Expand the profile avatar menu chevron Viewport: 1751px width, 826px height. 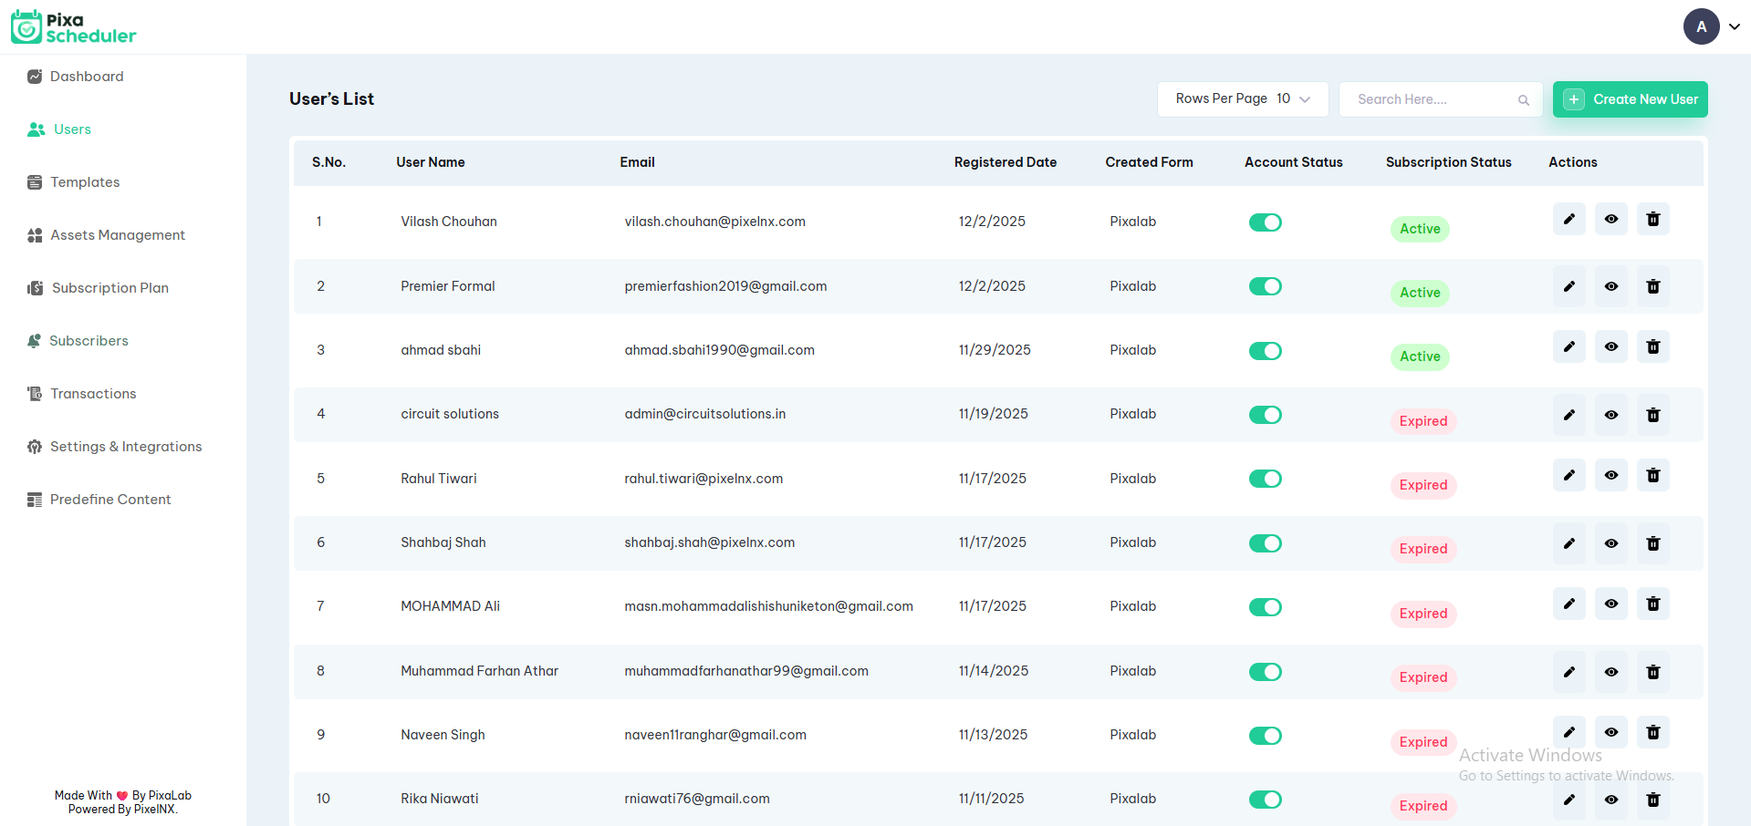point(1735,26)
